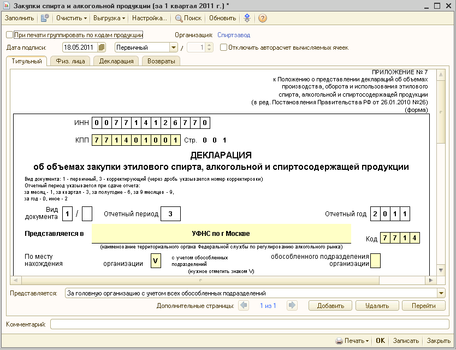Toggle the 'организации' V mark cell
Viewport: 456px width, 350px height.
[x=156, y=260]
